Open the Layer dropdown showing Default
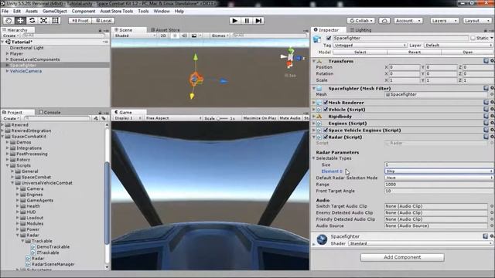Screen dimensions: 495x278 pos(458,46)
